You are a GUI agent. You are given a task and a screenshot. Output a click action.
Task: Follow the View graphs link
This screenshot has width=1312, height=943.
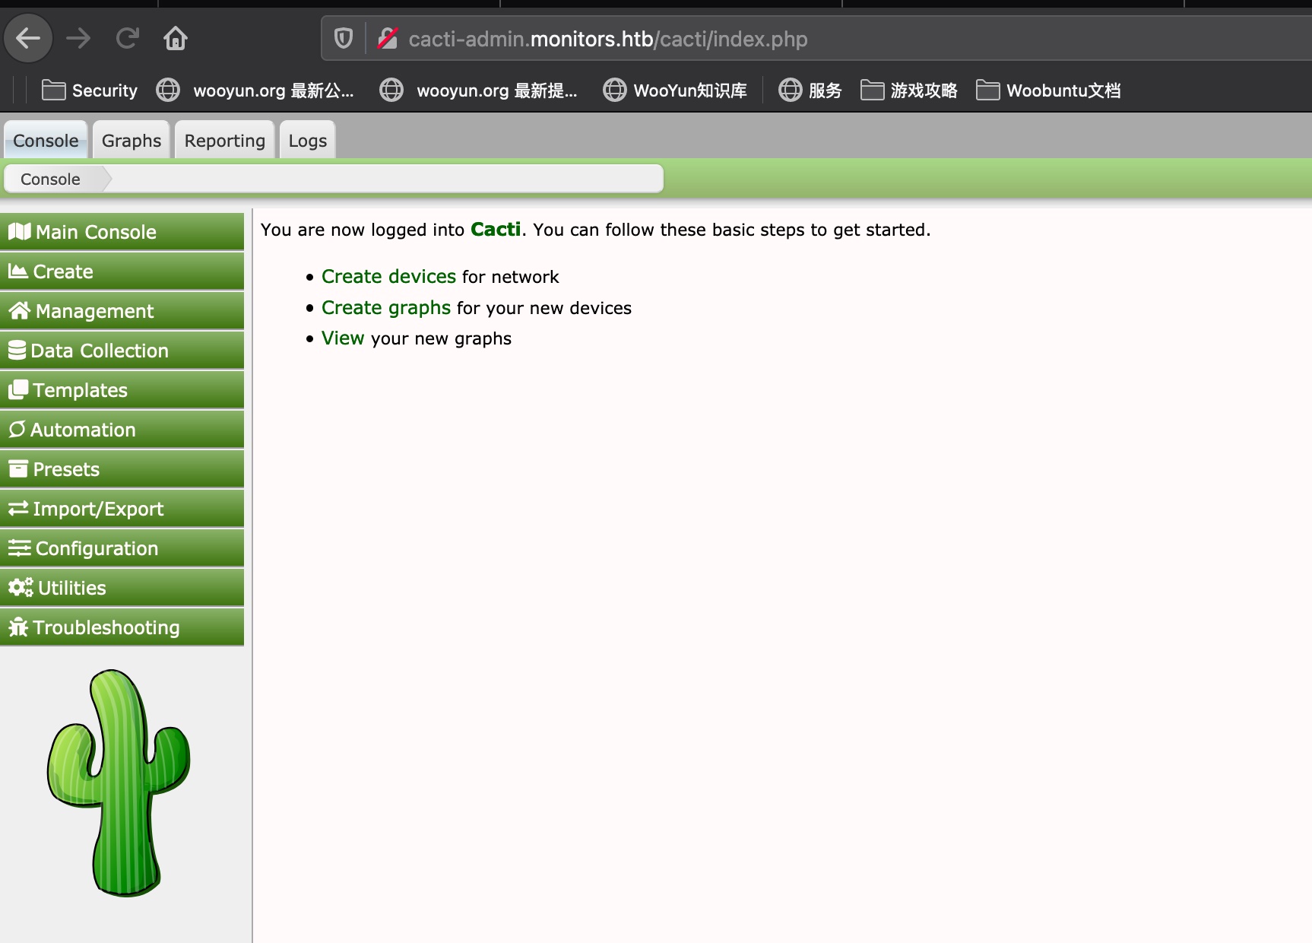[343, 338]
